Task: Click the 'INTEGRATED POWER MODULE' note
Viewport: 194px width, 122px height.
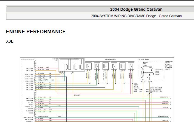Action: pos(169,65)
